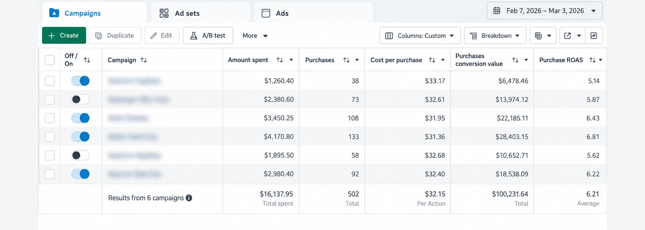Sort the table by Amount spent
Image resolution: width=645 pixels, height=230 pixels.
(x=280, y=60)
